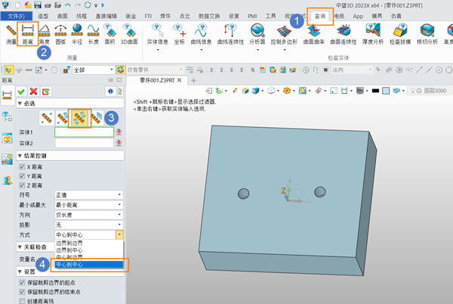The width and height of the screenshot is (453, 304).
Task: Click the left hole on the block
Action: click(x=244, y=194)
